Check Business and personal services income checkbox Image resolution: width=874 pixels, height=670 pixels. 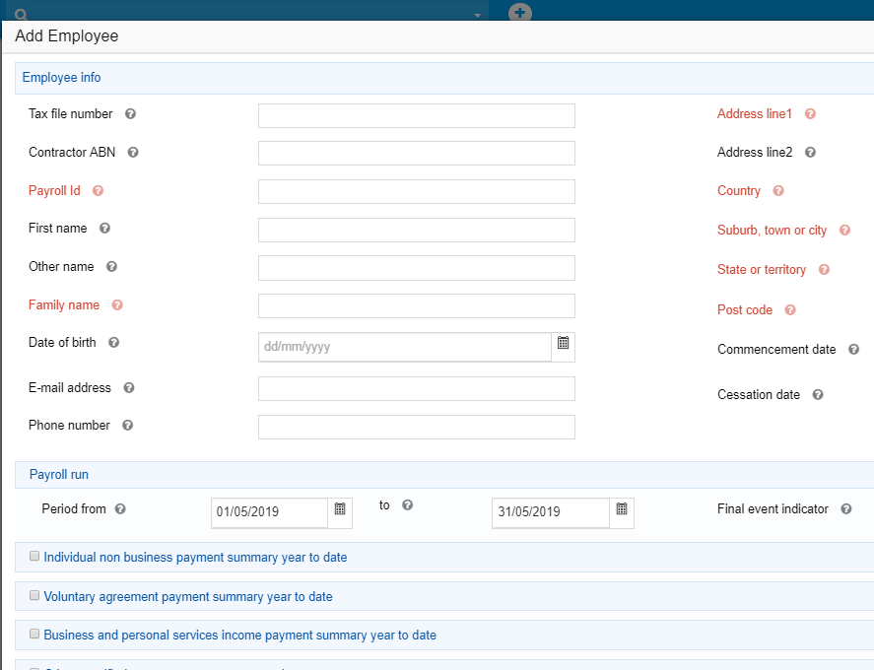[x=34, y=635]
